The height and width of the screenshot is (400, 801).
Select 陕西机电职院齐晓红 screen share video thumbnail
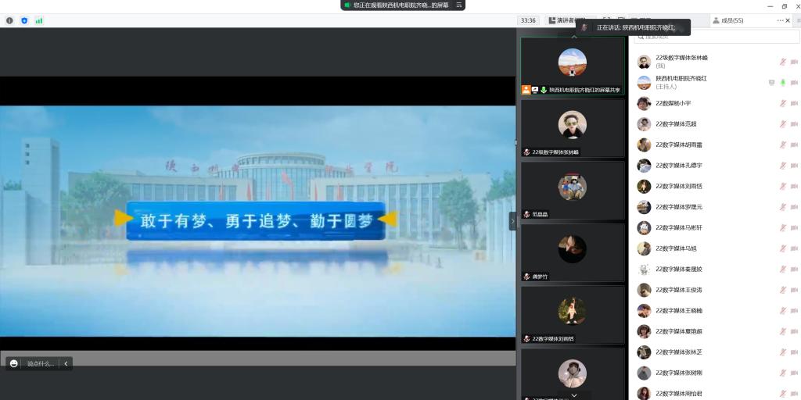(x=573, y=66)
